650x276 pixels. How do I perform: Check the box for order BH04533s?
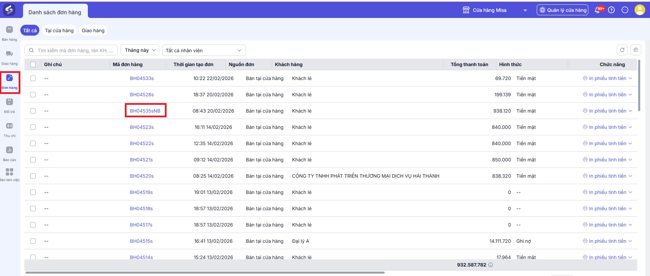tap(33, 78)
